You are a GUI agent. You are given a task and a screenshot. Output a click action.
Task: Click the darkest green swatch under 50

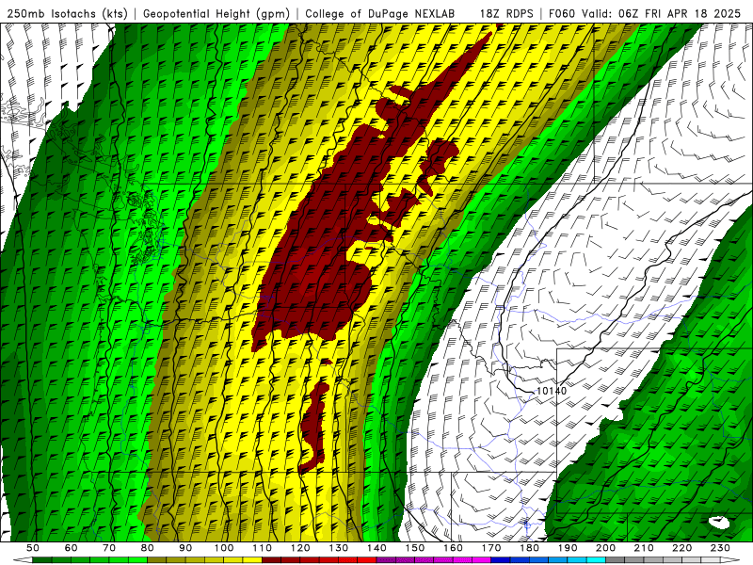[x=42, y=560]
